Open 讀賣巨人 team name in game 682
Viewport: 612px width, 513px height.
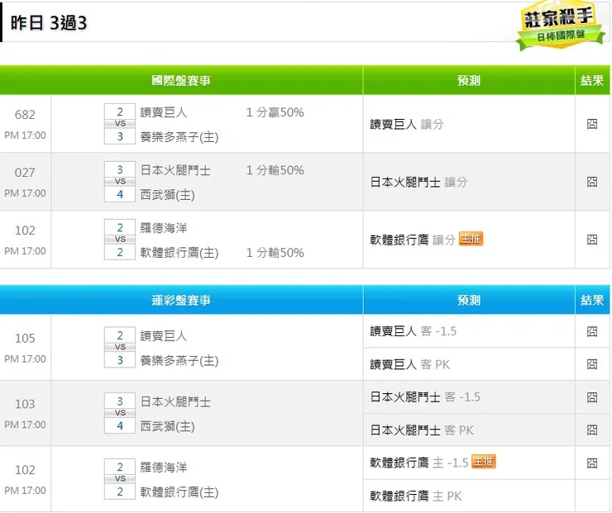coord(164,112)
